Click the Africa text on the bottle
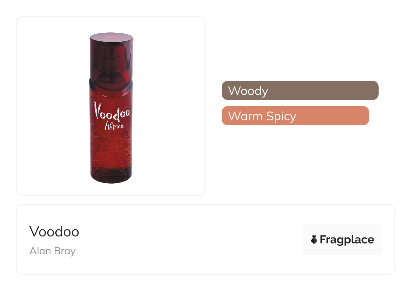Viewport: 411px width, 291px height. click(114, 127)
